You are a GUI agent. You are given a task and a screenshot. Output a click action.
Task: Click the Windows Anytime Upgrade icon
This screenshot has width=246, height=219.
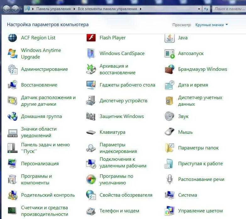(x=13, y=53)
